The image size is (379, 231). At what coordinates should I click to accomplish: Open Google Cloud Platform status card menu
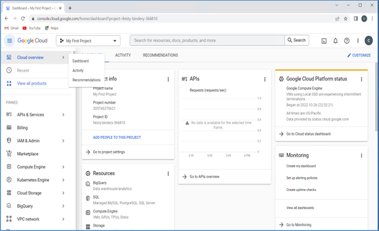click(x=361, y=79)
